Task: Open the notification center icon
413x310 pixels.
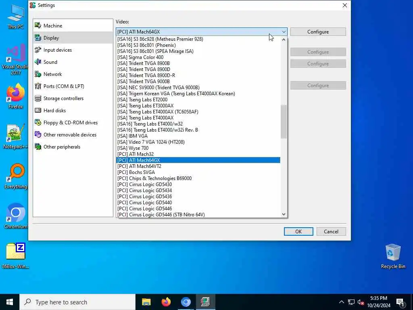Action: 400,302
